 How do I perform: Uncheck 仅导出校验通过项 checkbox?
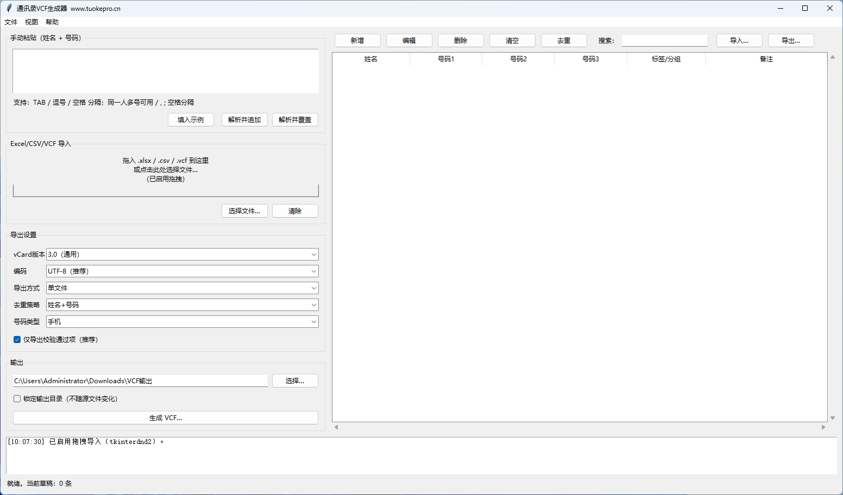pyautogui.click(x=17, y=339)
